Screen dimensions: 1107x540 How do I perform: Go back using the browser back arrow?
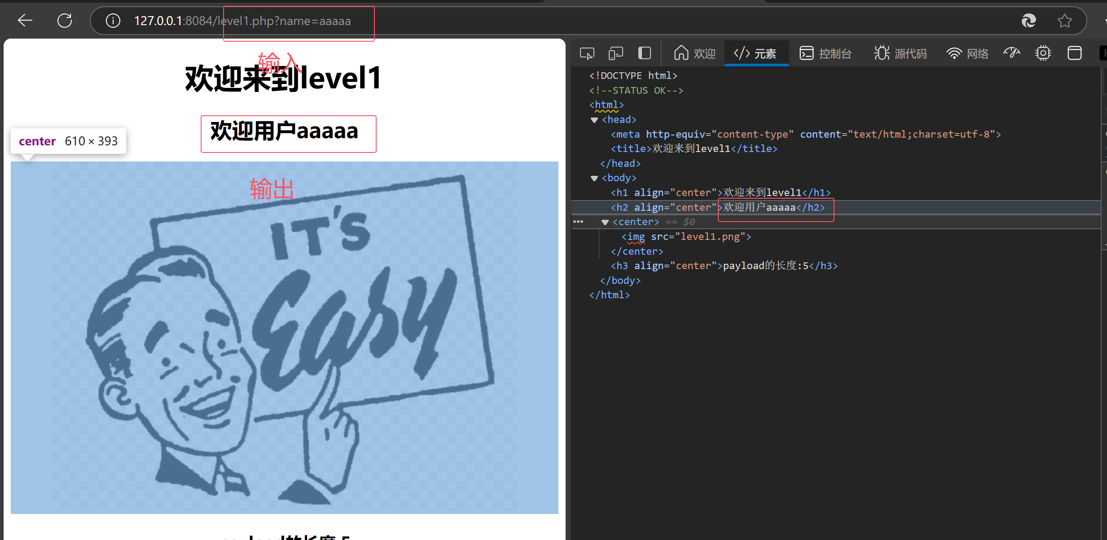point(25,21)
